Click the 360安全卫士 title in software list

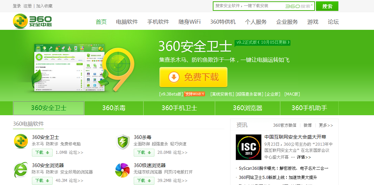[45, 137]
